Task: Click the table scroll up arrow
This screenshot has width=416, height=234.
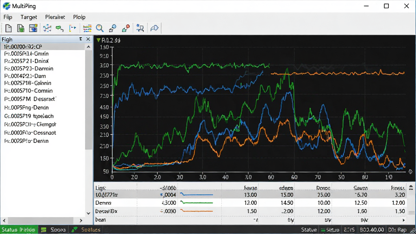Action: pyautogui.click(x=411, y=188)
